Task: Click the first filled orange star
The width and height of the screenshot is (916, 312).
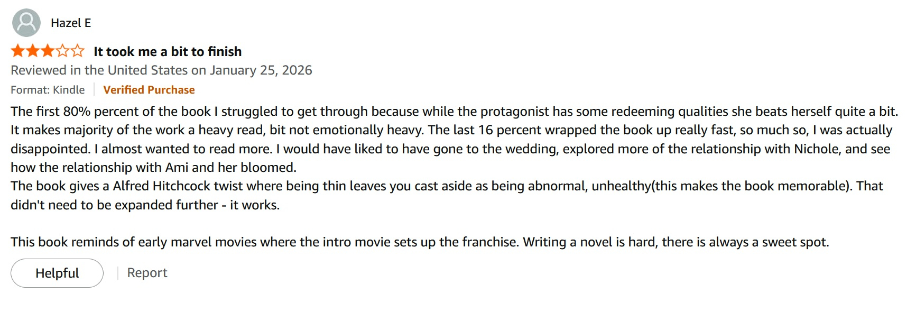Action: pyautogui.click(x=17, y=51)
